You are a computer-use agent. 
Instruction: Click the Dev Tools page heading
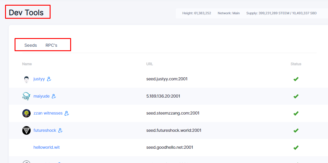click(x=26, y=13)
